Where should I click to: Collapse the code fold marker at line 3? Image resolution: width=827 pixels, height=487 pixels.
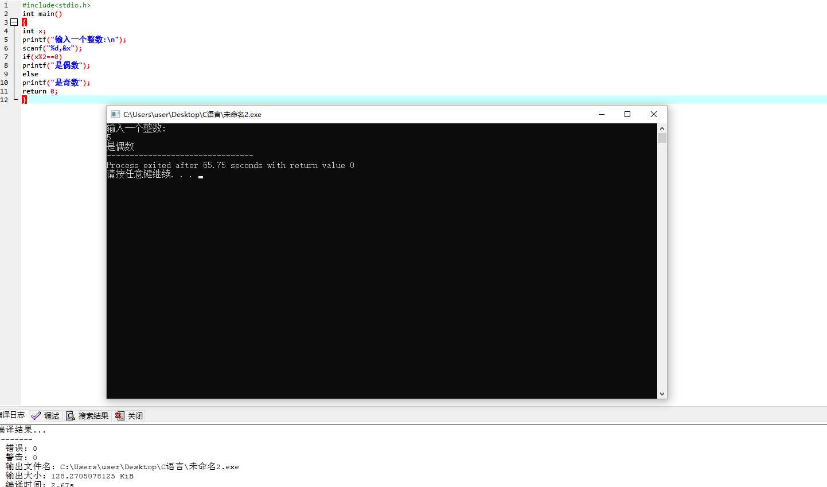[x=14, y=22]
